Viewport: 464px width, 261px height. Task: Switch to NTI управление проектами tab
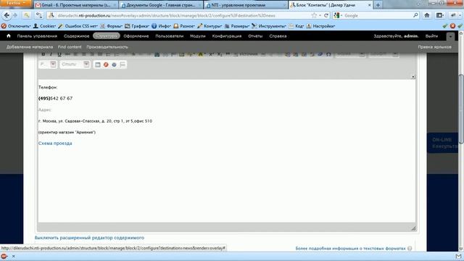click(x=246, y=5)
